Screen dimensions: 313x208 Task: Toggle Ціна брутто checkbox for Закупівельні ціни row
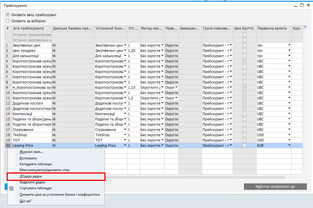[244, 45]
